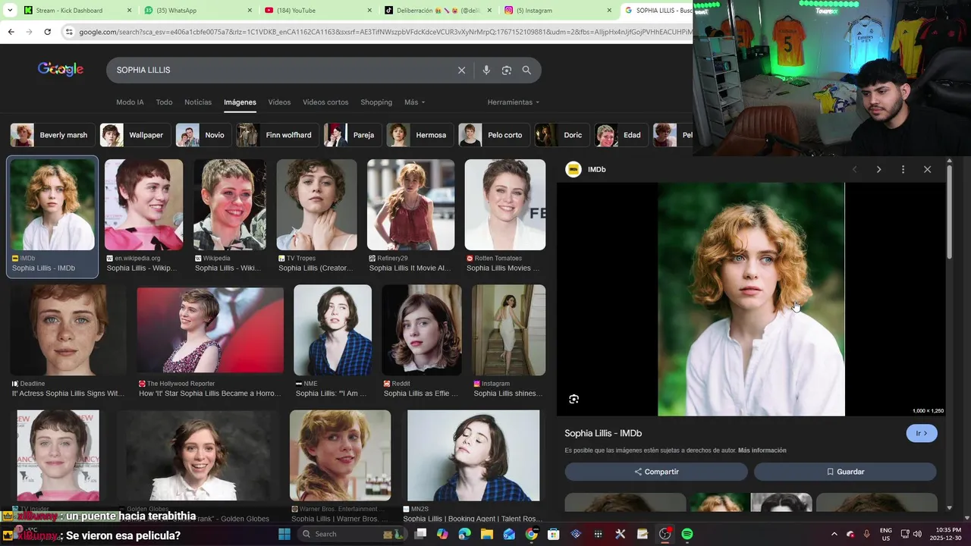Select the Finn wolfhard filter chip
This screenshot has width=971, height=546.
tap(277, 135)
